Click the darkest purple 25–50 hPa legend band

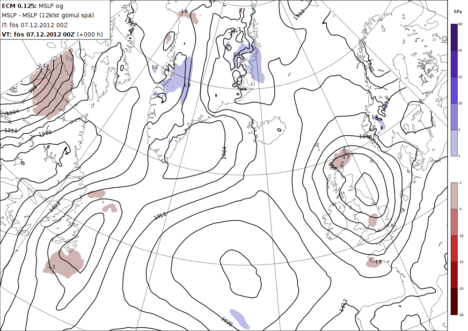pyautogui.click(x=454, y=37)
